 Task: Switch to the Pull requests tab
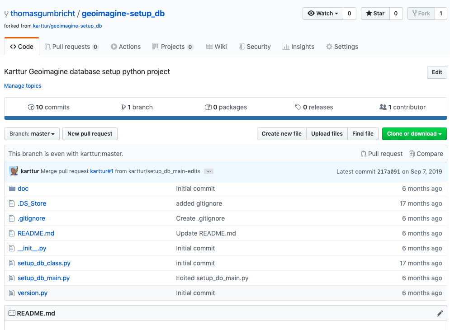71,47
